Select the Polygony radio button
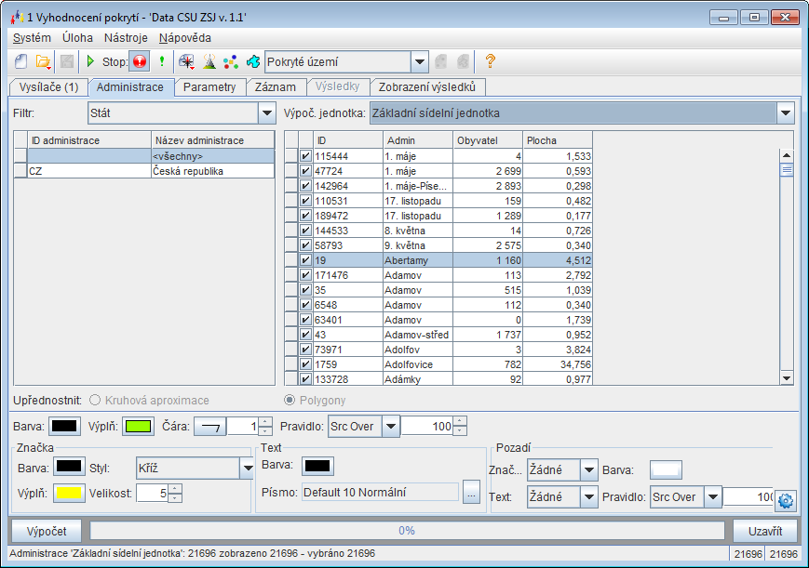Screen dimensions: 809x568 click(289, 400)
